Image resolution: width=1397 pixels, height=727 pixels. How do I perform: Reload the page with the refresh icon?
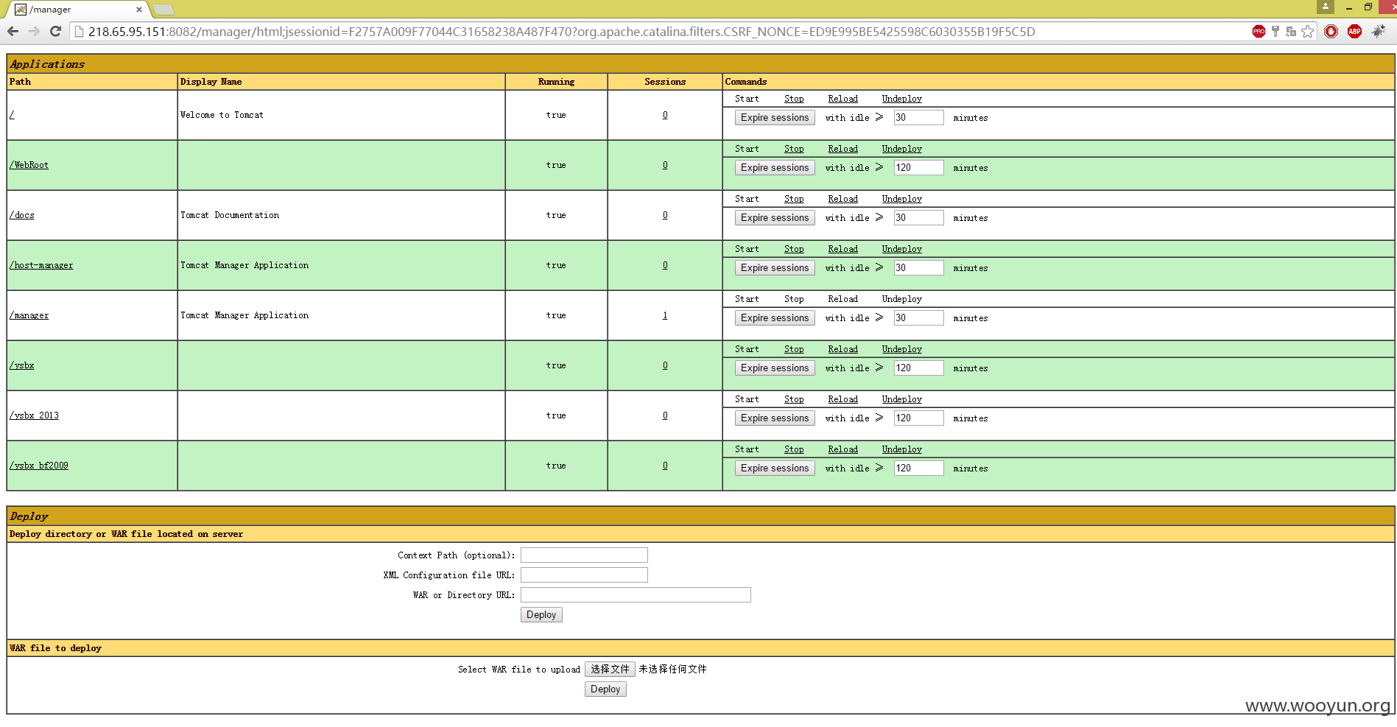coord(55,31)
